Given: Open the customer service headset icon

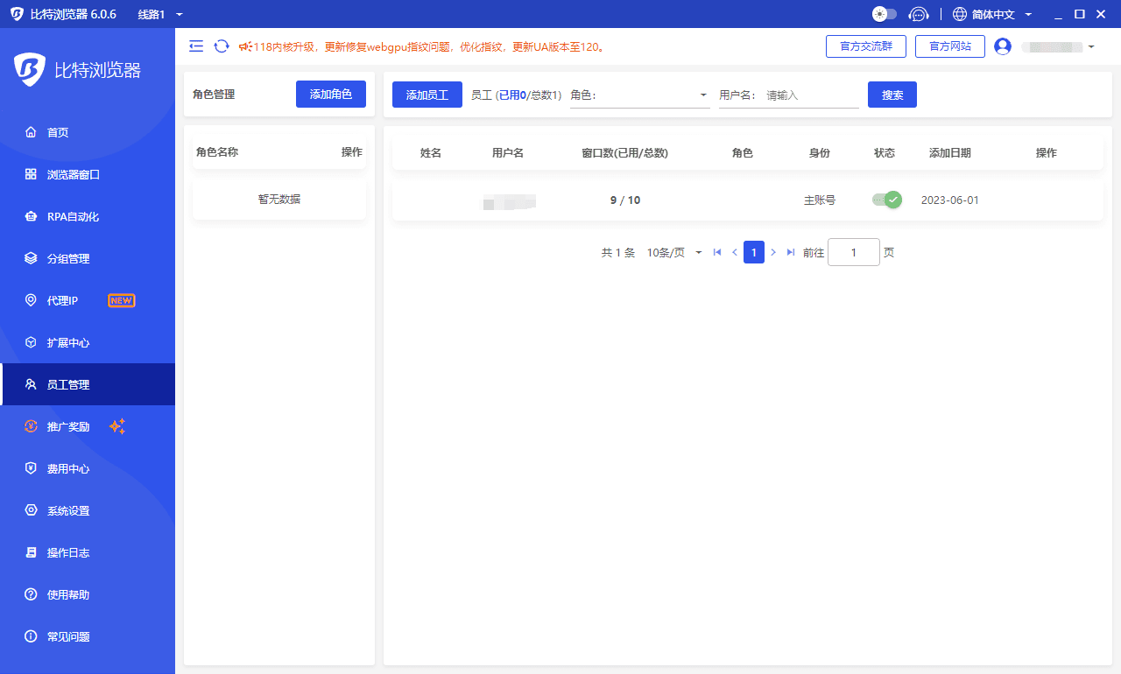Looking at the screenshot, I should pos(918,14).
